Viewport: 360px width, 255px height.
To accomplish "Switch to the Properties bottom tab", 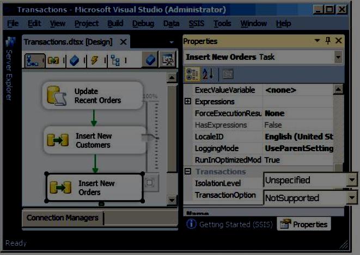I will pyautogui.click(x=304, y=224).
